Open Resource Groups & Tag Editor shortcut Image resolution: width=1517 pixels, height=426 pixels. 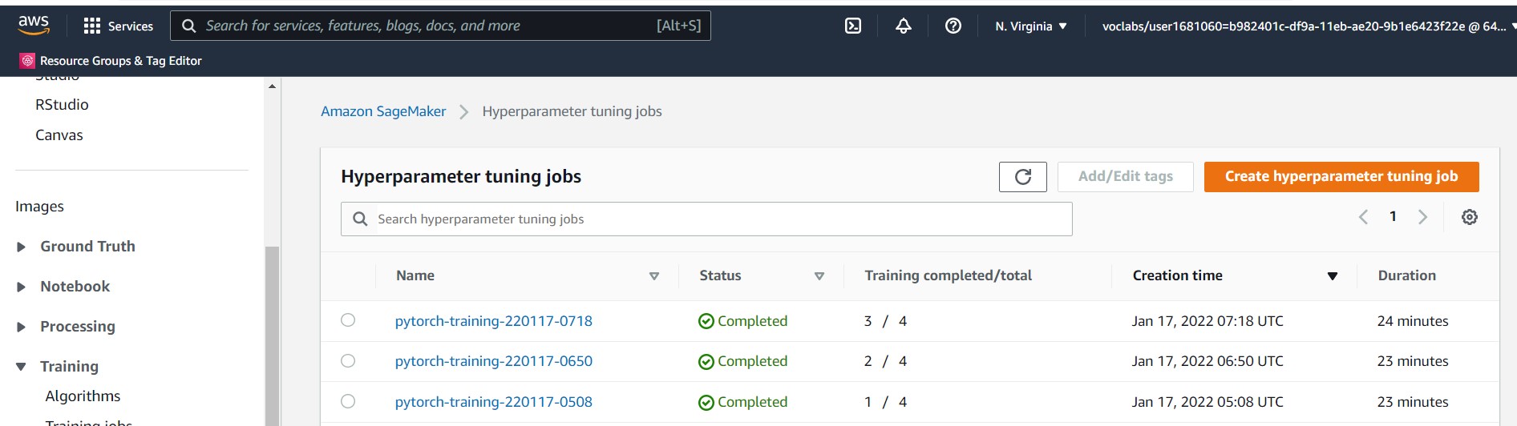pyautogui.click(x=111, y=61)
